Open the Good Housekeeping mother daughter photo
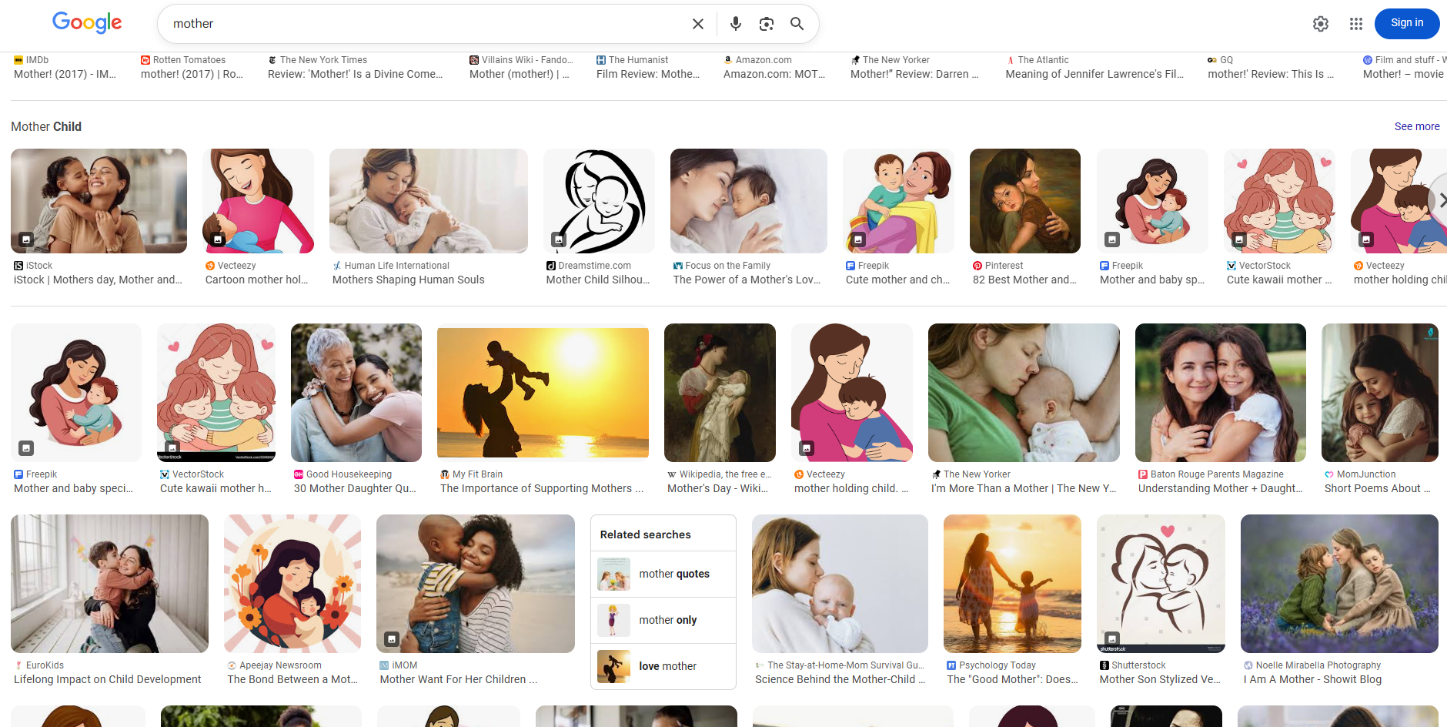This screenshot has width=1447, height=727. (356, 393)
